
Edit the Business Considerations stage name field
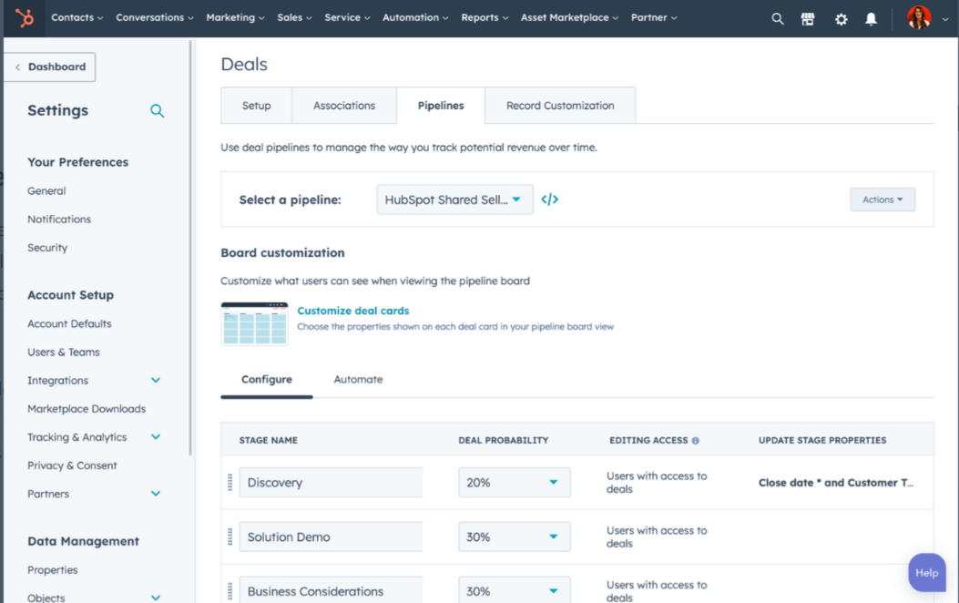coord(331,589)
